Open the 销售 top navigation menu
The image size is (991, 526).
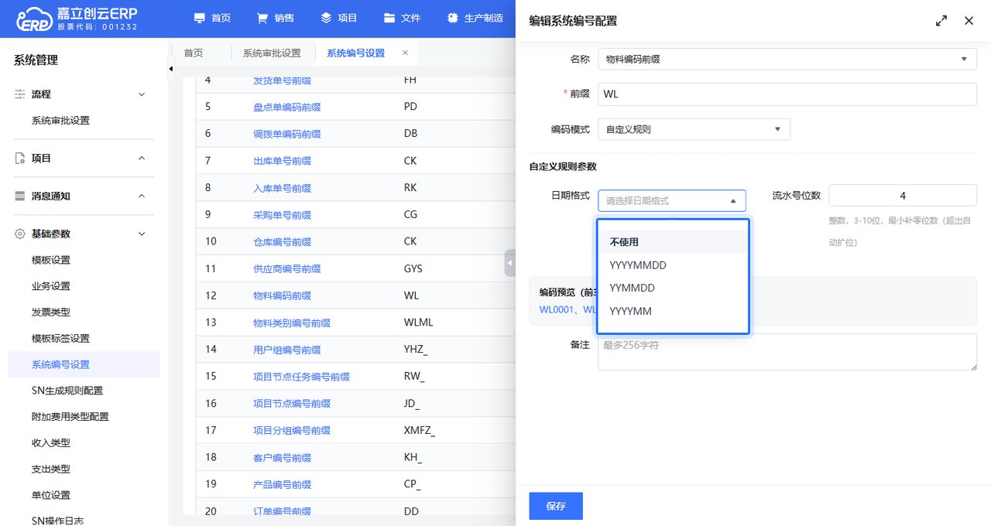click(276, 18)
